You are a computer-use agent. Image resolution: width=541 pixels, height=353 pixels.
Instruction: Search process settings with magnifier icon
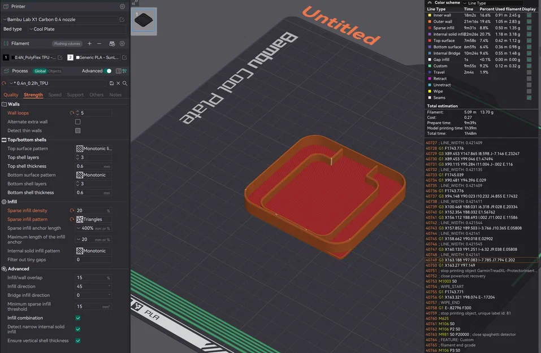point(125,84)
